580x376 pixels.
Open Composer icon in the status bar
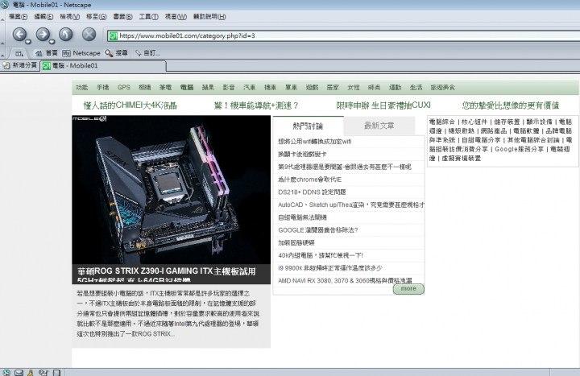(43, 373)
